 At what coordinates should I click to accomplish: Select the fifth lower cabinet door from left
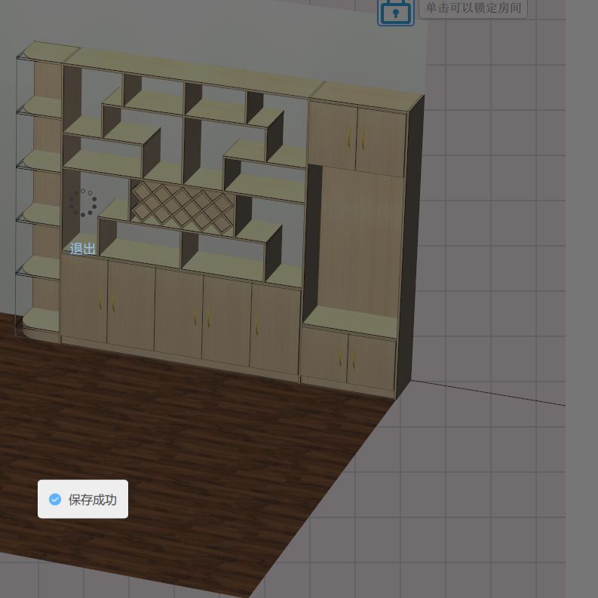(x=275, y=328)
